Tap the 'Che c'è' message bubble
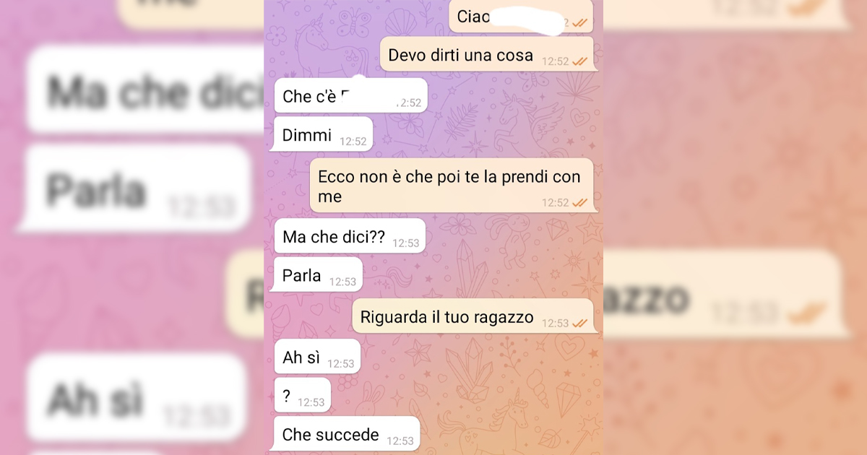The width and height of the screenshot is (867, 455). tap(350, 96)
